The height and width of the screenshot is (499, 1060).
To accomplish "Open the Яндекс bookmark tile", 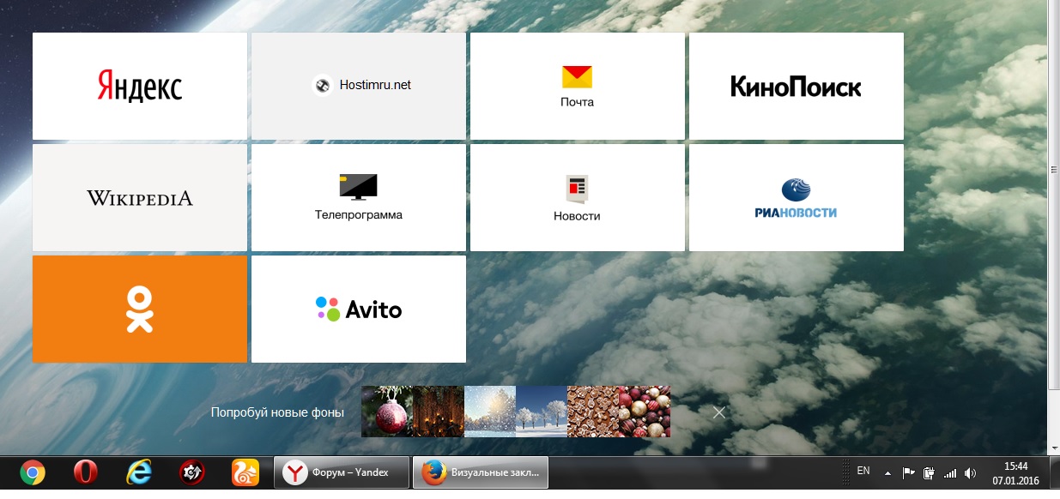I will [140, 86].
